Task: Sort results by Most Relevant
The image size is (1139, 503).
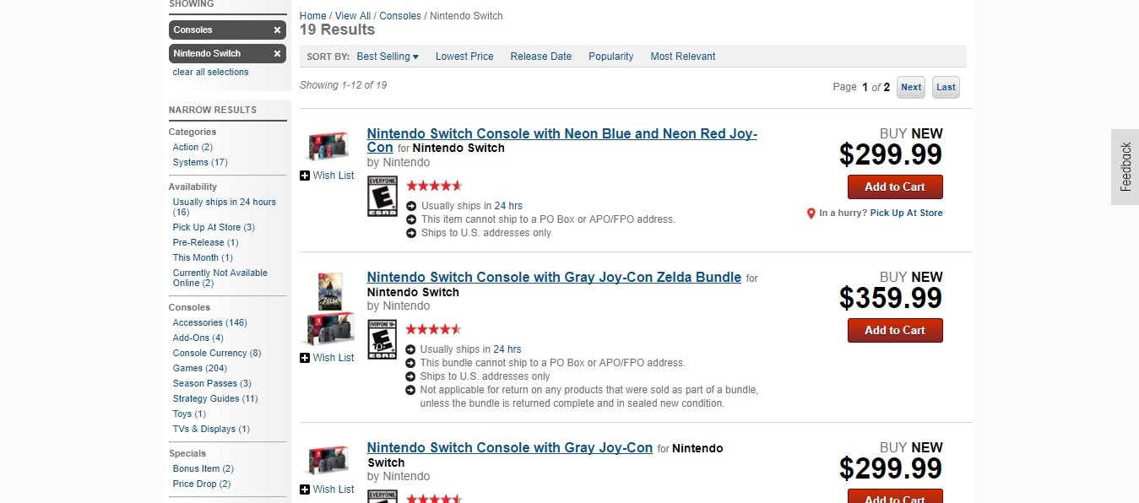Action: point(683,57)
